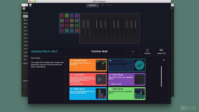
Task: Click the Fader Block preview thumbnail
Action: pyautogui.click(x=101, y=94)
